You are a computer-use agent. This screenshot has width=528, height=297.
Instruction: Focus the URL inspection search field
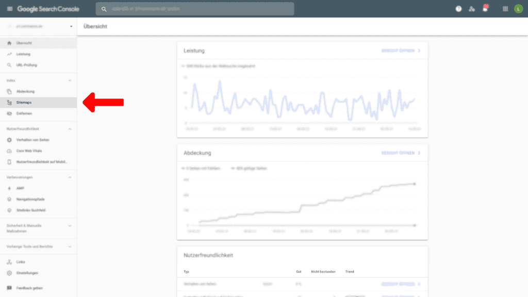pos(195,9)
